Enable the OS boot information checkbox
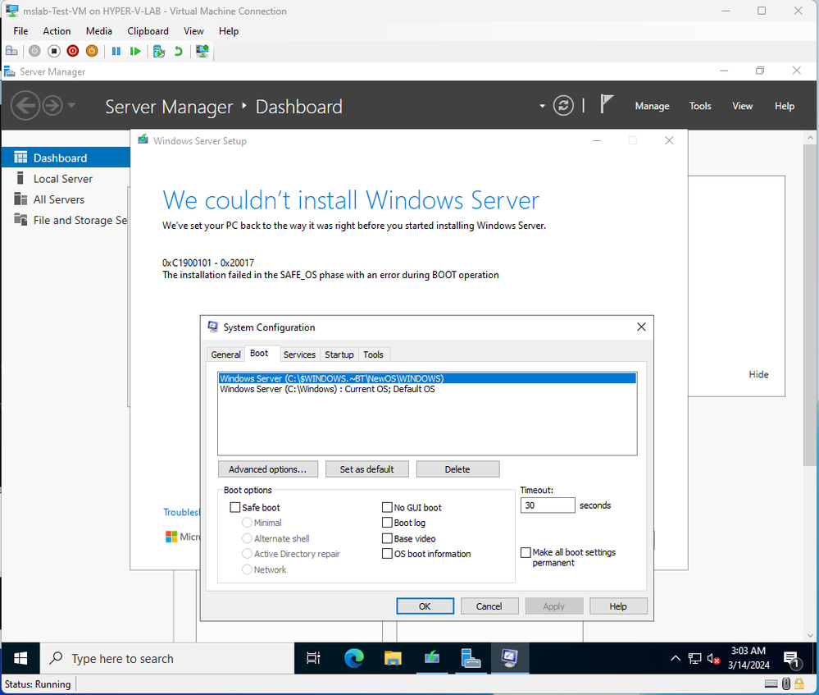Screen dimensions: 819x695 [387, 553]
